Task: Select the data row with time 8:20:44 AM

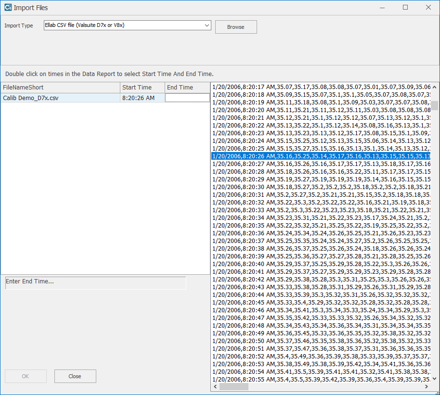Action: pos(321,294)
